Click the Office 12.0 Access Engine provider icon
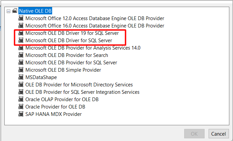233x141 pixels. pyautogui.click(x=21, y=18)
